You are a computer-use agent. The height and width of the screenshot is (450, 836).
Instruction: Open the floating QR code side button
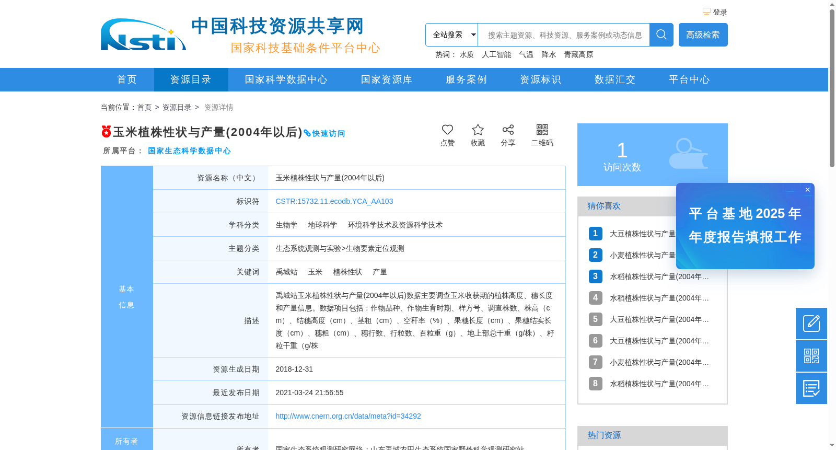(811, 356)
